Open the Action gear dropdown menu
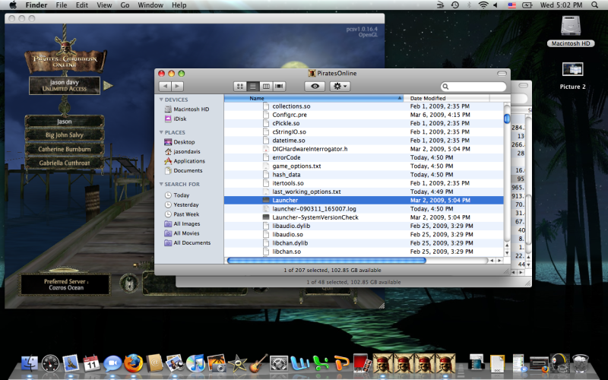Viewport: 608px width, 380px height. 340,86
